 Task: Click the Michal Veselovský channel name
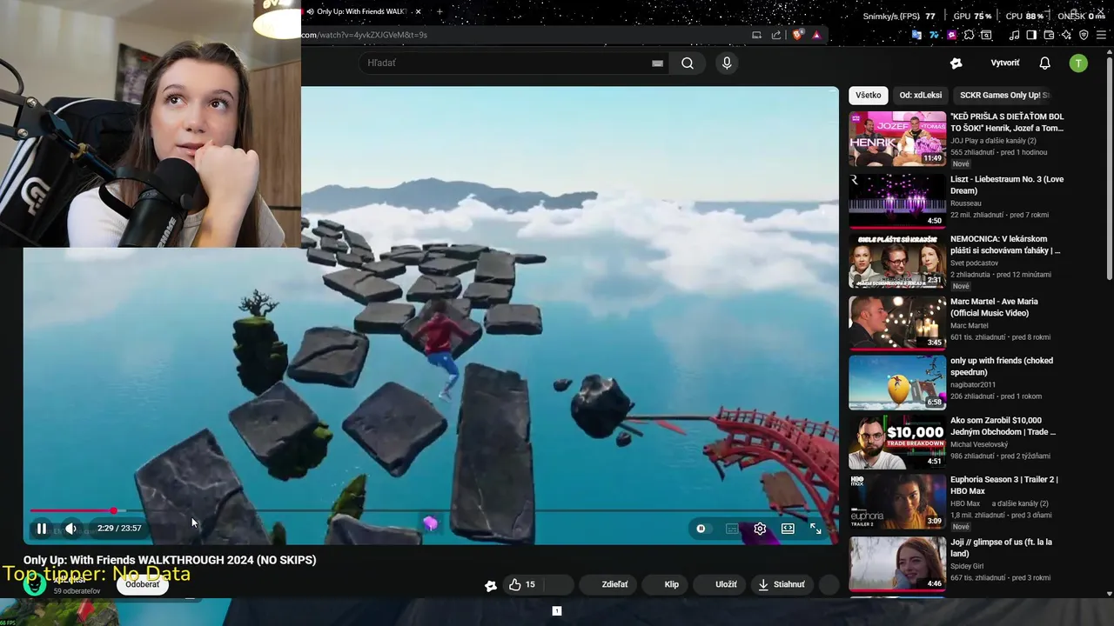point(982,444)
